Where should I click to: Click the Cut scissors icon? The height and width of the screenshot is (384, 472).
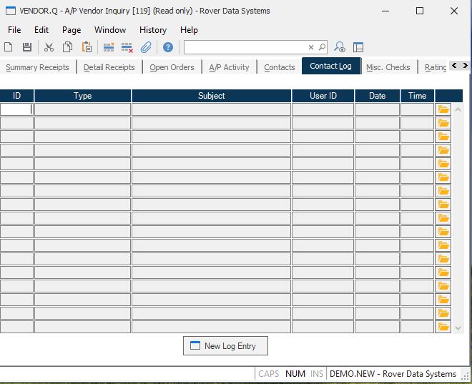[49, 47]
